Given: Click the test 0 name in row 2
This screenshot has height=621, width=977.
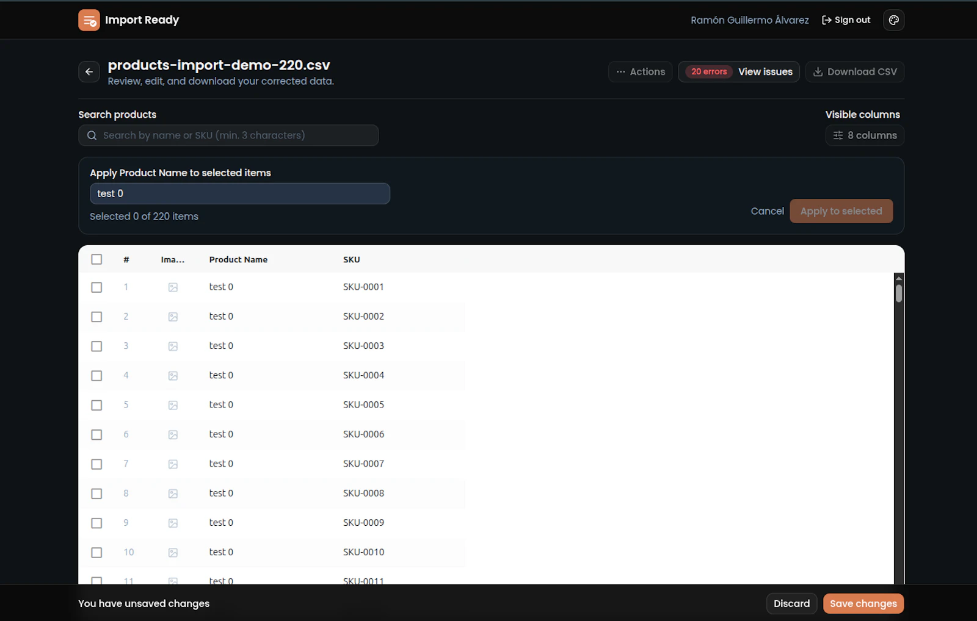Looking at the screenshot, I should coord(221,316).
